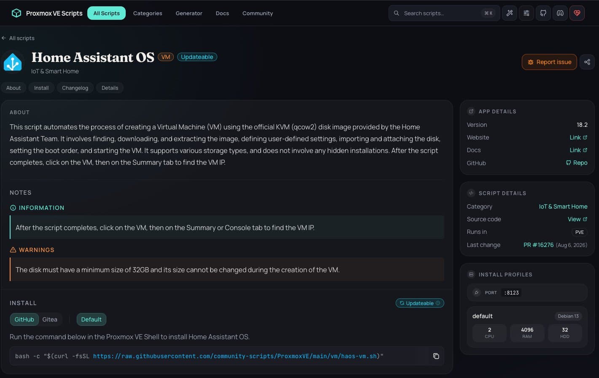Open the GitHub Repo link
599x378 pixels.
tap(577, 163)
